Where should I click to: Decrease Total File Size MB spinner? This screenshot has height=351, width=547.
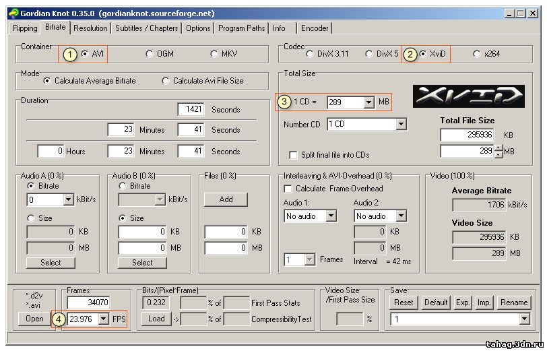coord(499,154)
